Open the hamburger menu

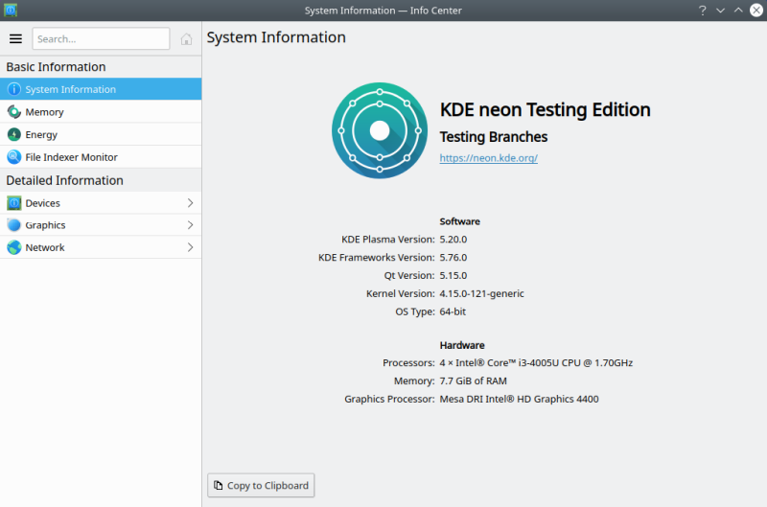point(15,38)
